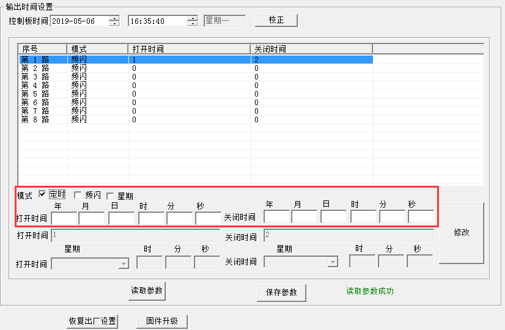Sort by the 序号 column header
Viewport: 505px width, 330px height.
pyautogui.click(x=43, y=49)
